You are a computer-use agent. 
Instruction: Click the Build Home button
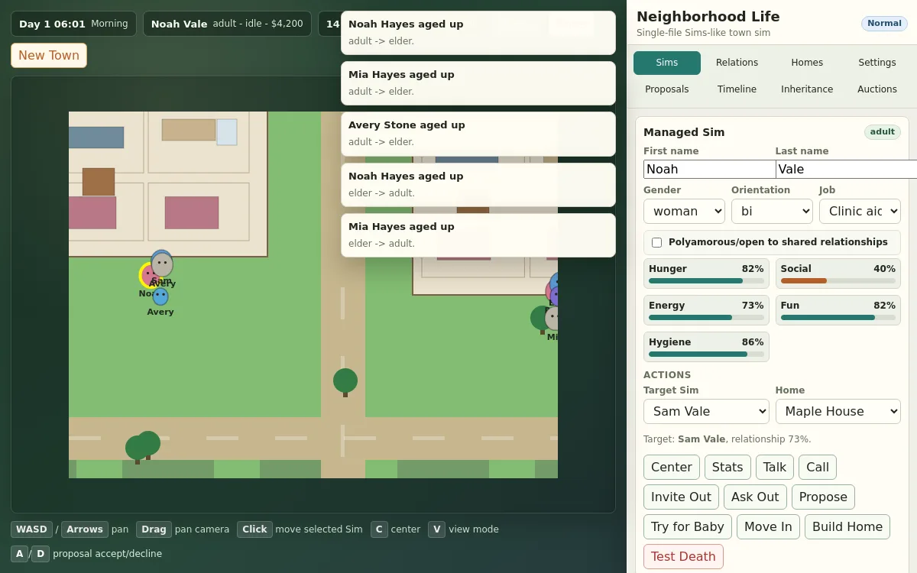[x=847, y=526]
